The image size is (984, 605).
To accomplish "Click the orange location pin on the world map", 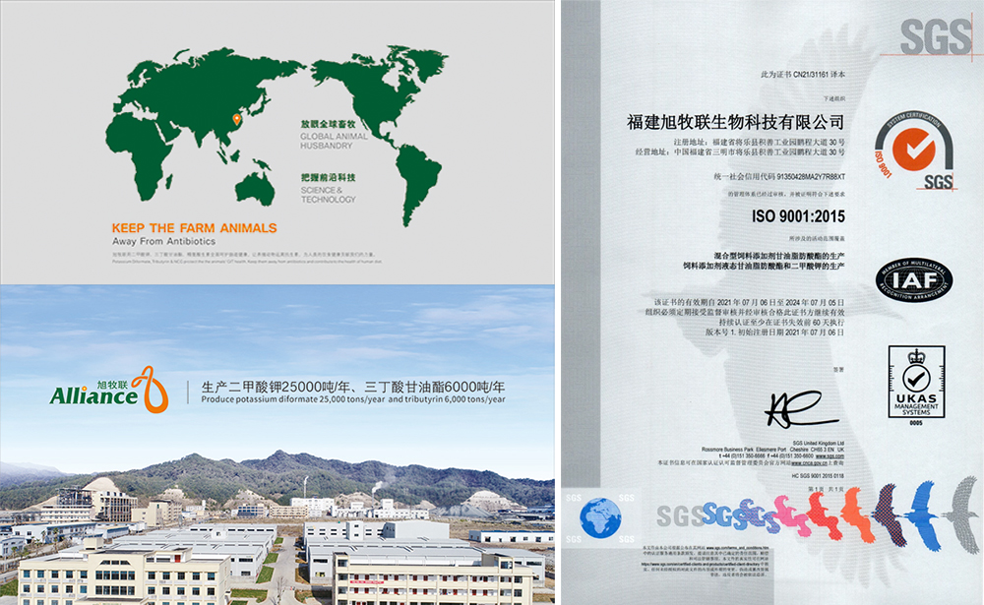I will [x=236, y=119].
